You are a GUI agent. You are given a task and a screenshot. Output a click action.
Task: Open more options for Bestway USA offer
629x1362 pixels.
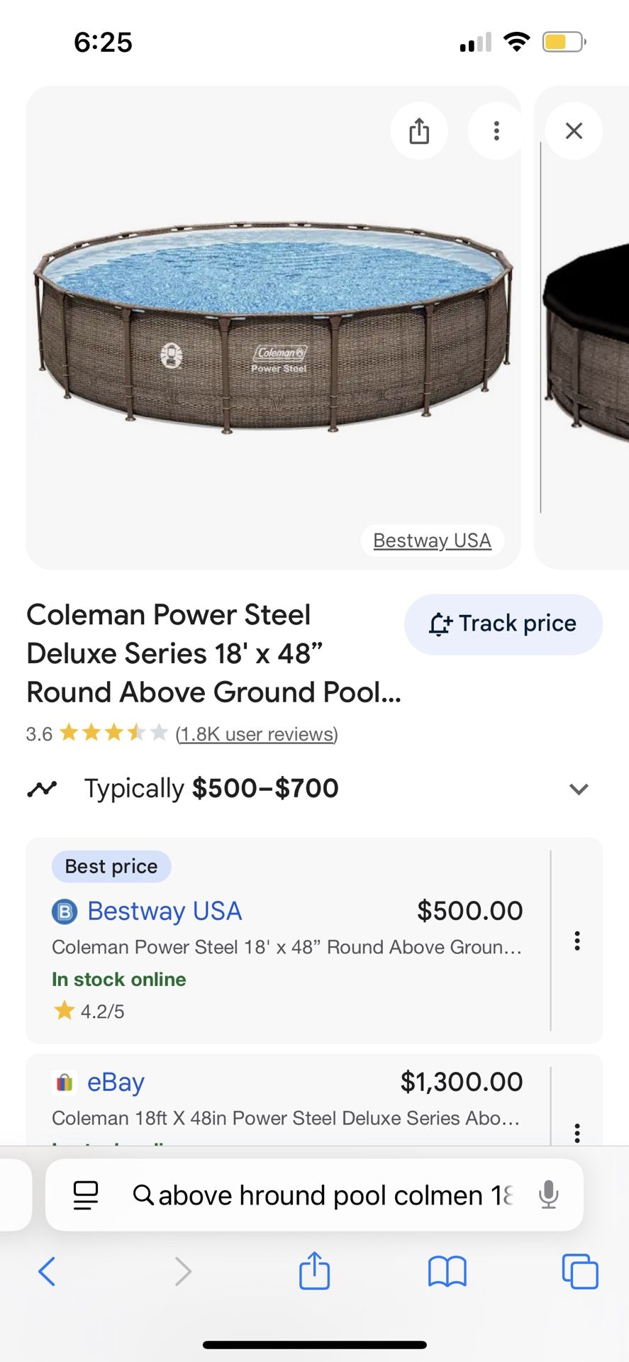[x=577, y=941]
